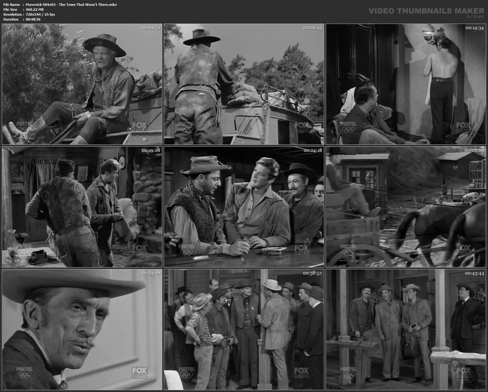Click the 00:04:51 timestamp label

[151, 28]
